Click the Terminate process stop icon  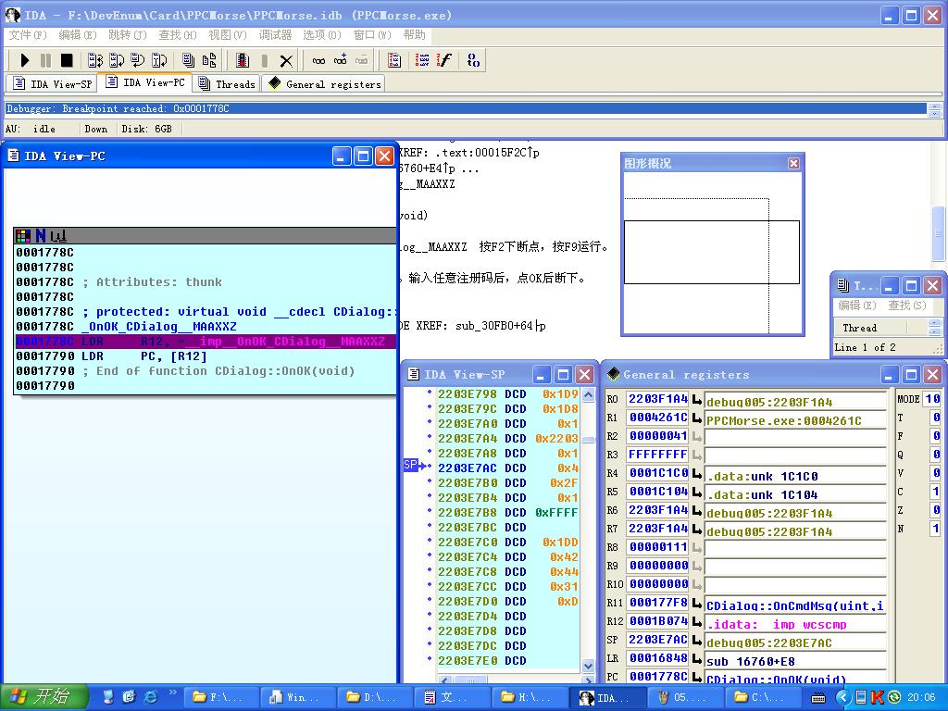pyautogui.click(x=67, y=60)
